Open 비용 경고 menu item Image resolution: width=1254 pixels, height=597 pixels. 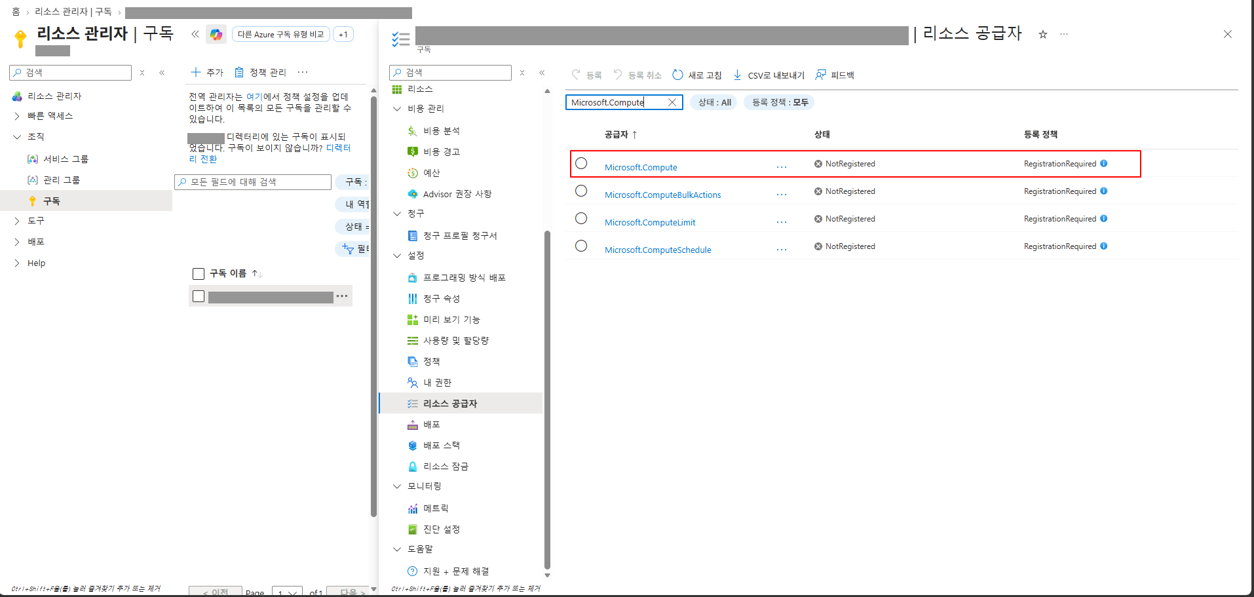(x=441, y=152)
